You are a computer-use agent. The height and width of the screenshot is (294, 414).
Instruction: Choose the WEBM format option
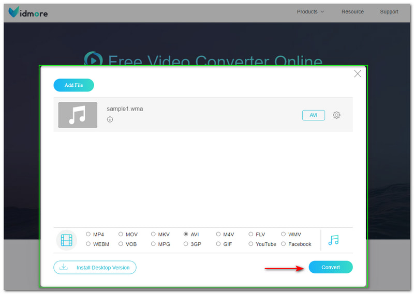pyautogui.click(x=88, y=244)
